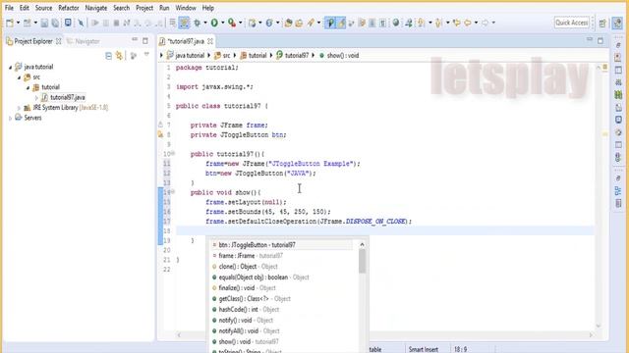Screen dimensions: 629x353
Task: Open Project Explorer view menu triangle
Action: pyautogui.click(x=146, y=55)
